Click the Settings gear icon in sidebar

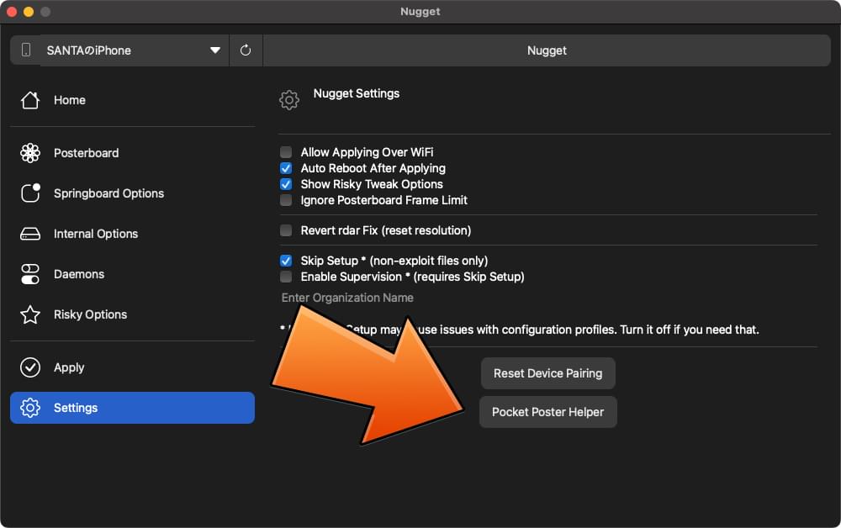tap(30, 408)
